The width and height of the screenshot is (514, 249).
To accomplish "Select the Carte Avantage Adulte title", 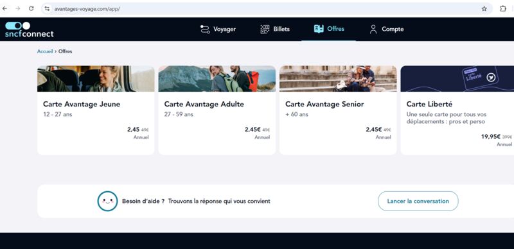I will [x=204, y=104].
